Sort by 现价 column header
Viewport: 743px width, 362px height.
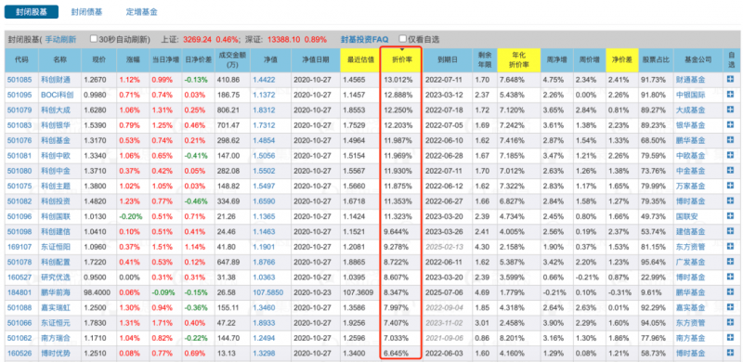[98, 60]
